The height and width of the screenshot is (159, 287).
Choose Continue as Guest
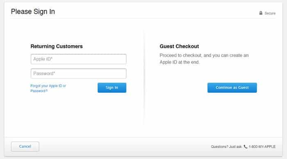(232, 88)
